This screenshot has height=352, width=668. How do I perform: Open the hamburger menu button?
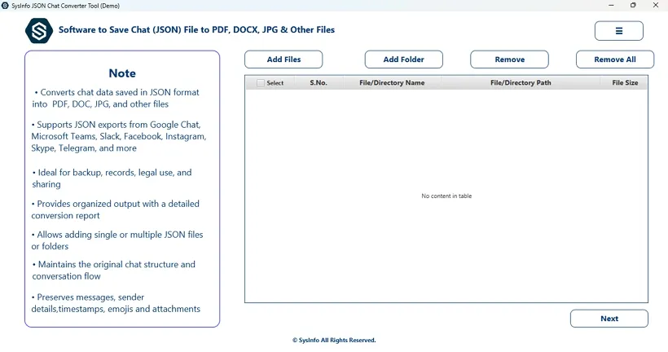pyautogui.click(x=618, y=31)
